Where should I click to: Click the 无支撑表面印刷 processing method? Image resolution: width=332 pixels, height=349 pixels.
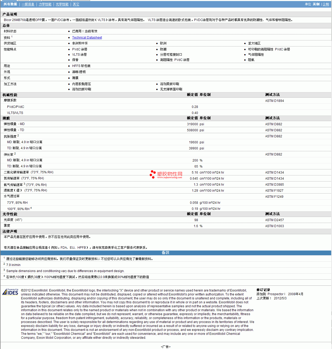[x=171, y=89]
